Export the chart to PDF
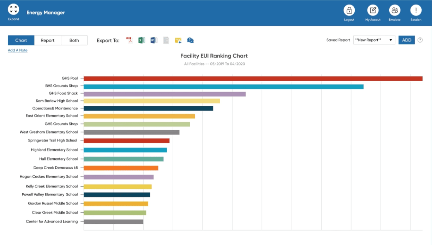This screenshot has height=245, width=432. tap(129, 40)
